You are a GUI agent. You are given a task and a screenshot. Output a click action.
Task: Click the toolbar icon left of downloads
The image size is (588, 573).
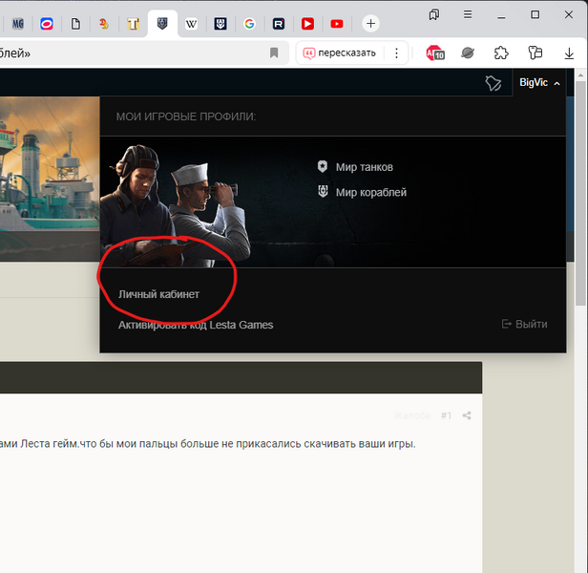coord(535,53)
